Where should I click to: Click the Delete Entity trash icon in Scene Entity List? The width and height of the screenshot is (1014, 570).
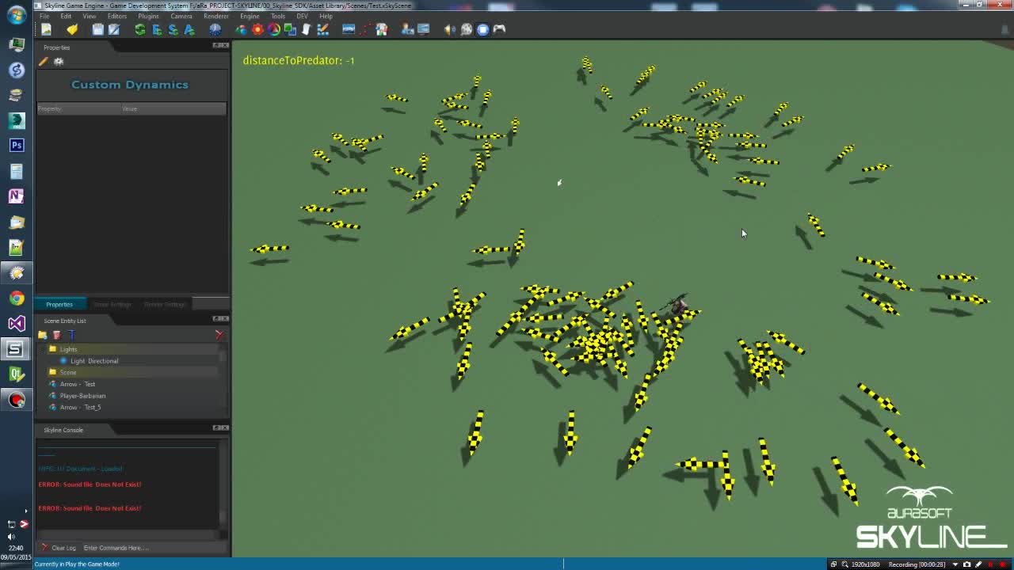[56, 334]
